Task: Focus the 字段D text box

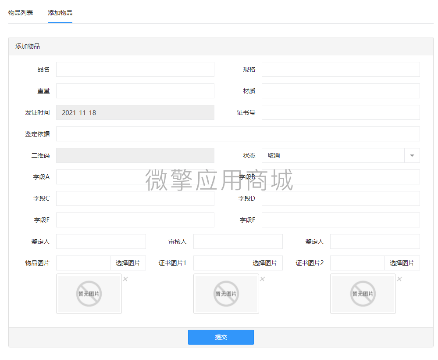Action: [341, 198]
